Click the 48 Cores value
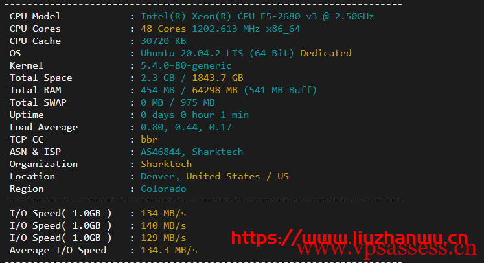Image resolution: width=484 pixels, height=263 pixels. (163, 29)
